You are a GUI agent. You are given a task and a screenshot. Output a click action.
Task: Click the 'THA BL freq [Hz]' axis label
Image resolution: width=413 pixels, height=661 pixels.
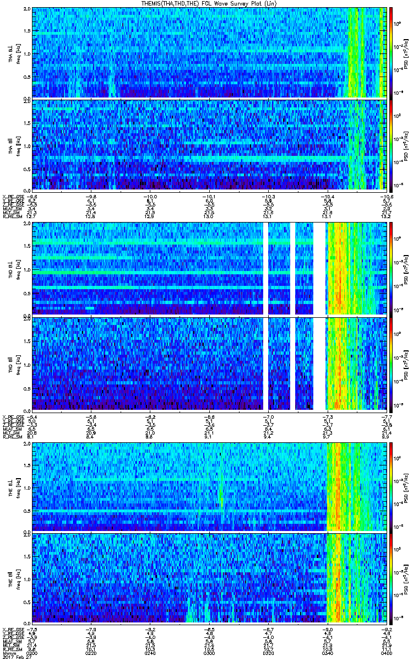pyautogui.click(x=14, y=53)
